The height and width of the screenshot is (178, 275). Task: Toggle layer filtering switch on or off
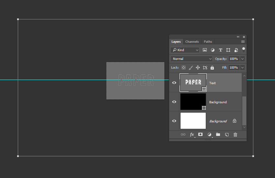click(x=243, y=50)
